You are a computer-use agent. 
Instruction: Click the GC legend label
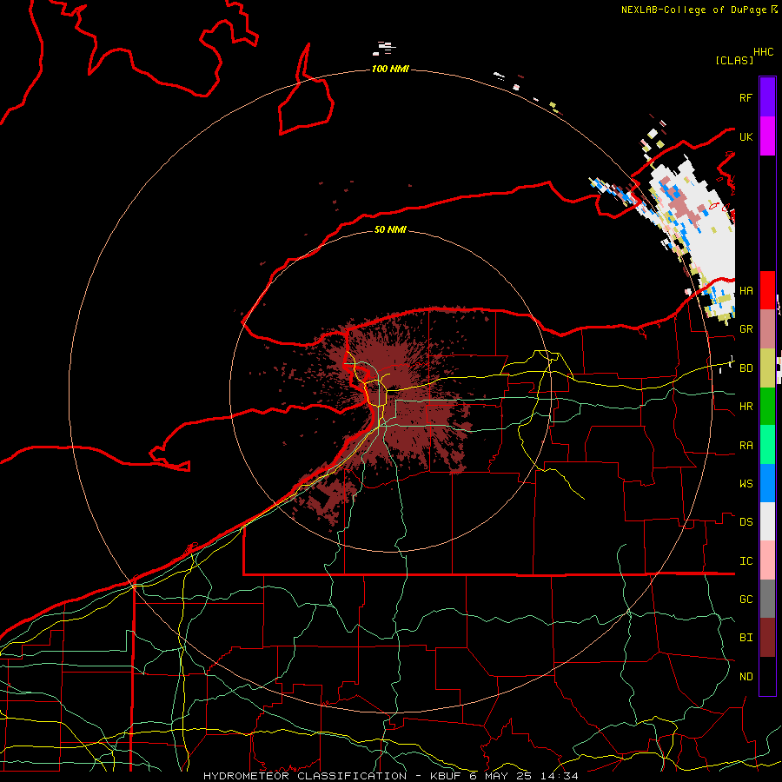(746, 600)
